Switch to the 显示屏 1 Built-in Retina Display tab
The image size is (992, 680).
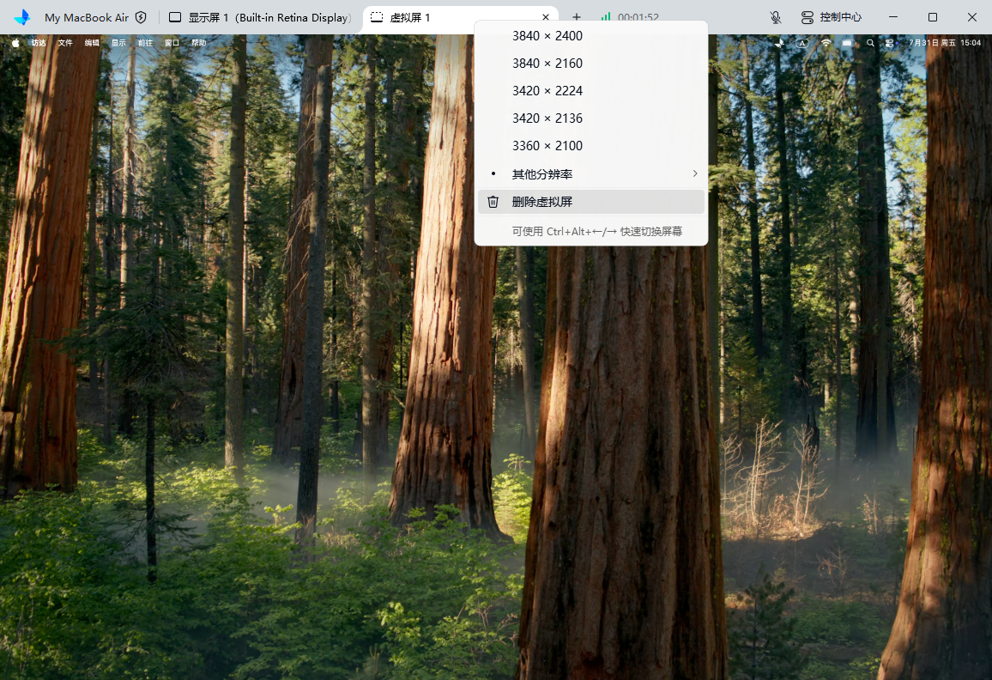[x=260, y=18]
